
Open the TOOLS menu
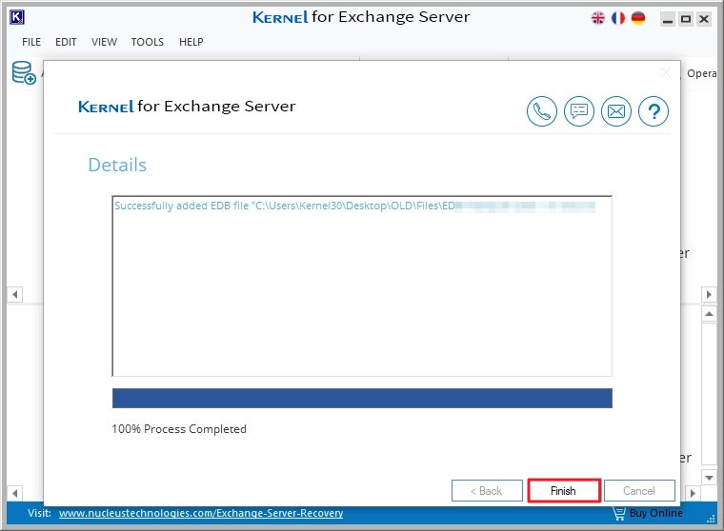[148, 42]
